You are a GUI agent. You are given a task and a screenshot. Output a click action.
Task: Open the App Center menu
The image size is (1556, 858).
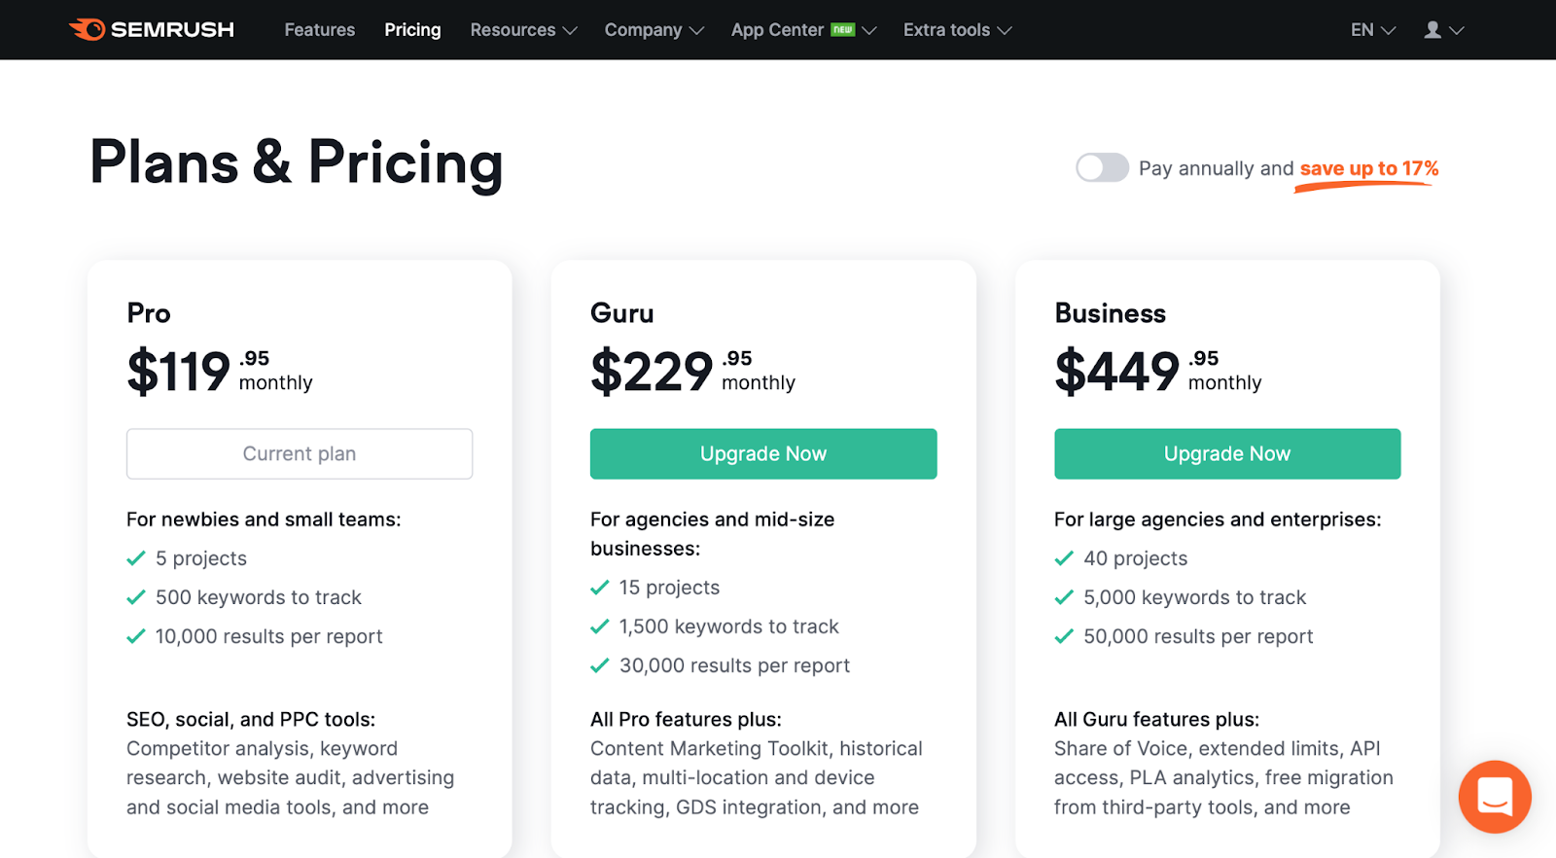click(x=777, y=30)
